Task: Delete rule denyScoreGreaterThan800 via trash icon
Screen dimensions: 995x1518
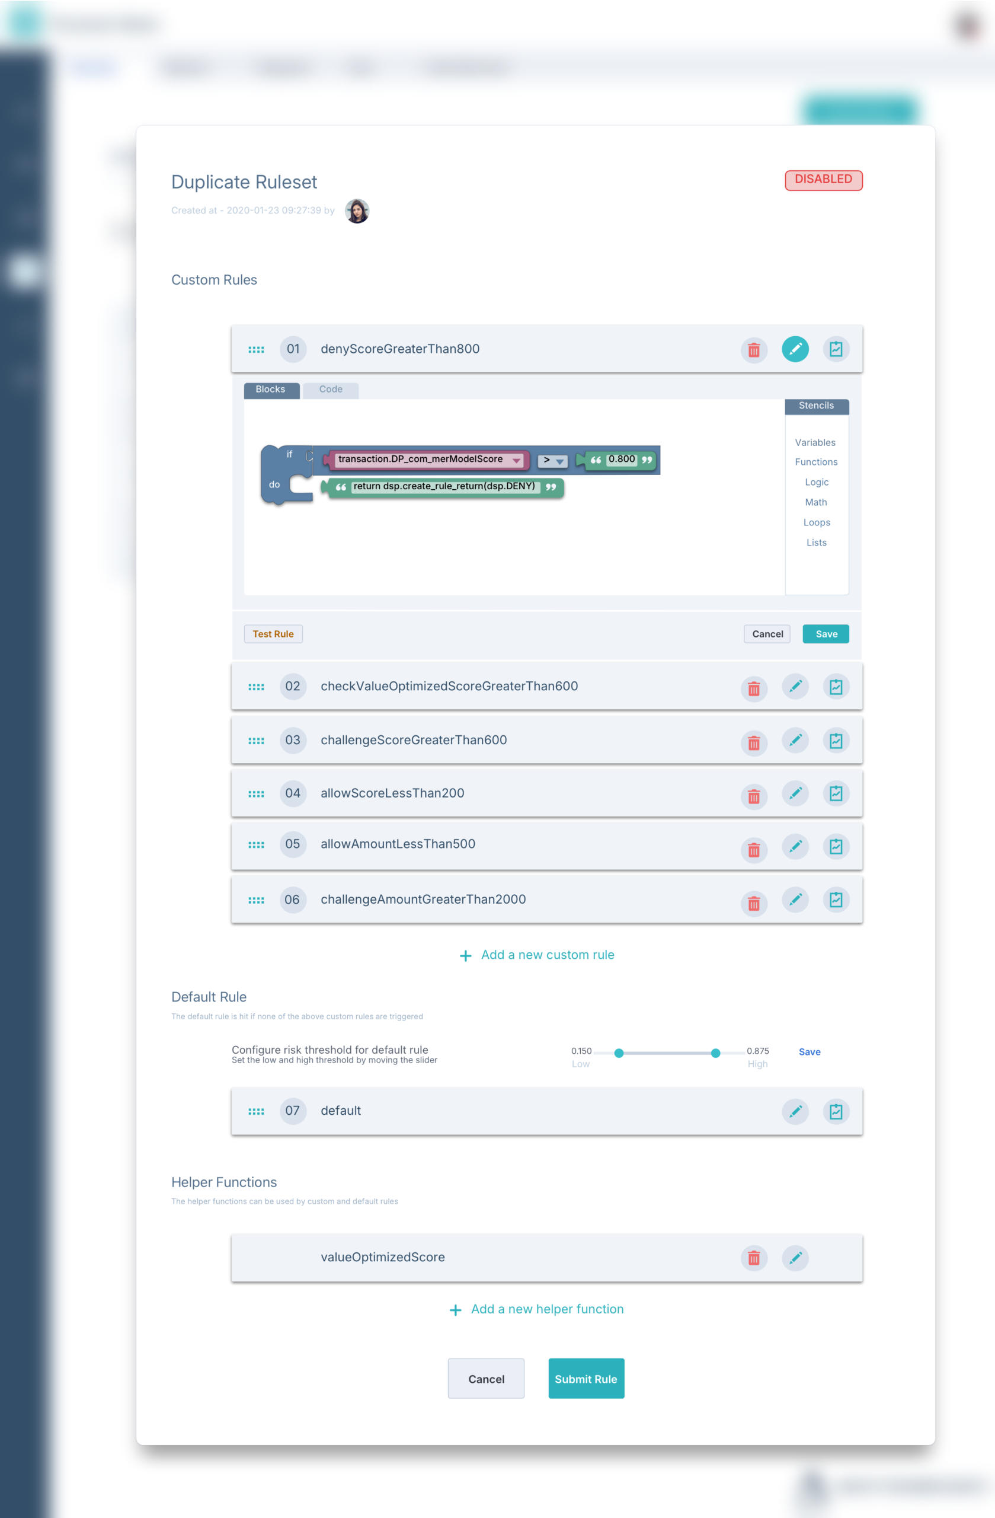Action: (754, 349)
